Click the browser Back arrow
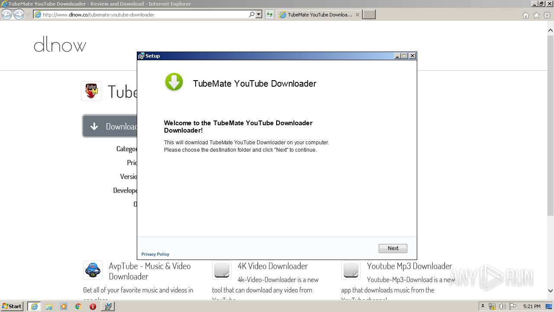 (x=7, y=15)
